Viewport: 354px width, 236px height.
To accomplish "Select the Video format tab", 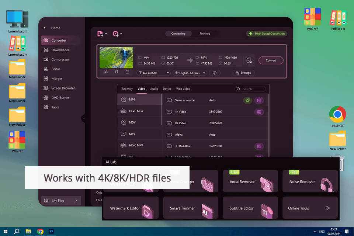I will click(141, 89).
